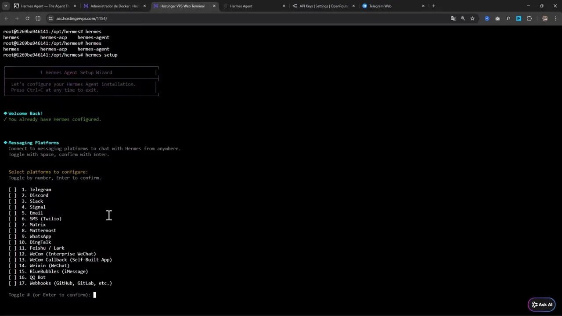This screenshot has width=562, height=316.
Task: Open the browser profile avatar
Action: pos(545,18)
